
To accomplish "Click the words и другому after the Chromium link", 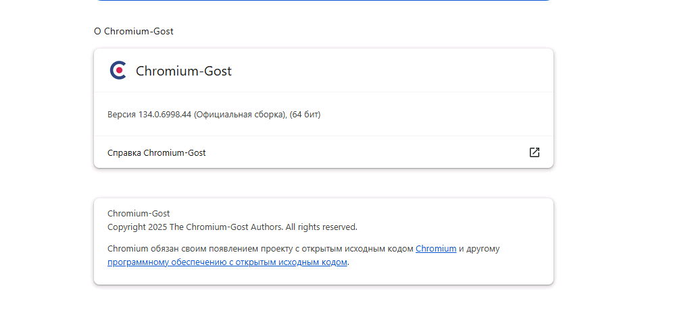I will click(479, 248).
